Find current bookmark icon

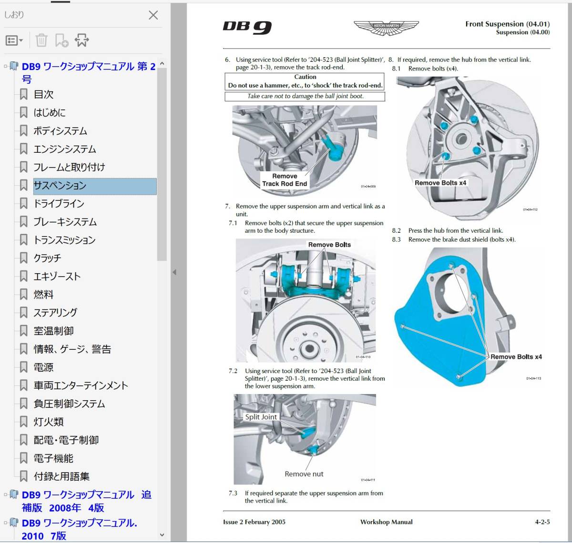(x=82, y=40)
